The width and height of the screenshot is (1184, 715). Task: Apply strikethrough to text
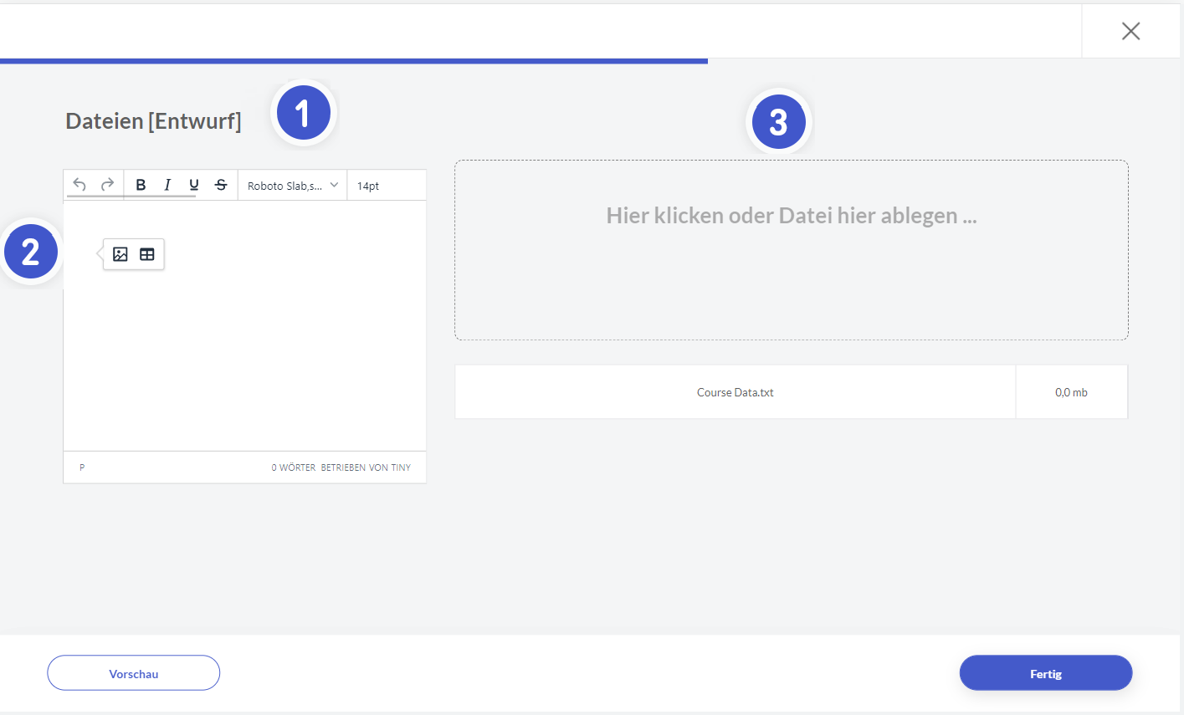point(221,185)
